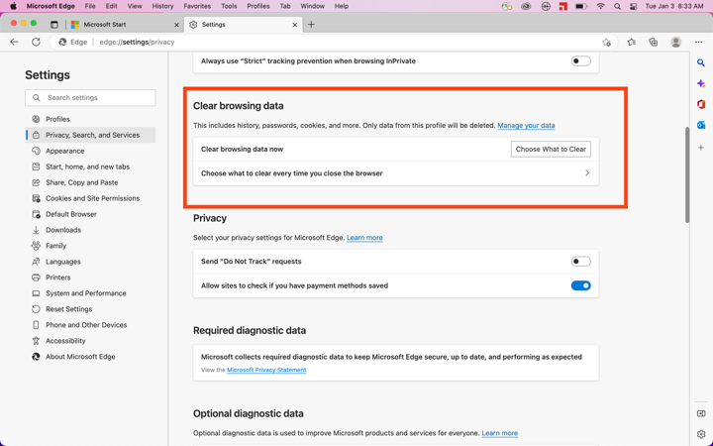Open Downloads settings section

[90, 230]
